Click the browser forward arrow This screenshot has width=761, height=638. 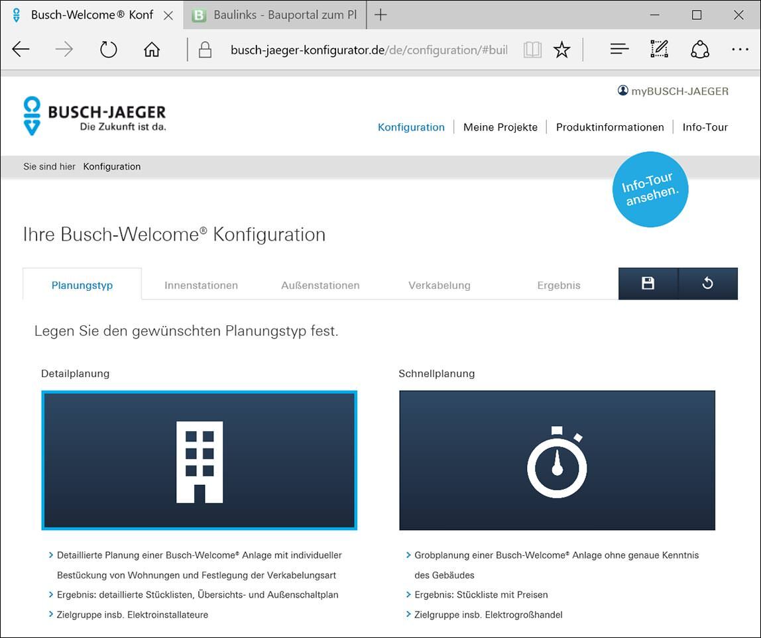(x=64, y=50)
